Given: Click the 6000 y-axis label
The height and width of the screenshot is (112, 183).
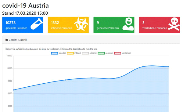Looking at the screenshot, I should click(x=10, y=93).
